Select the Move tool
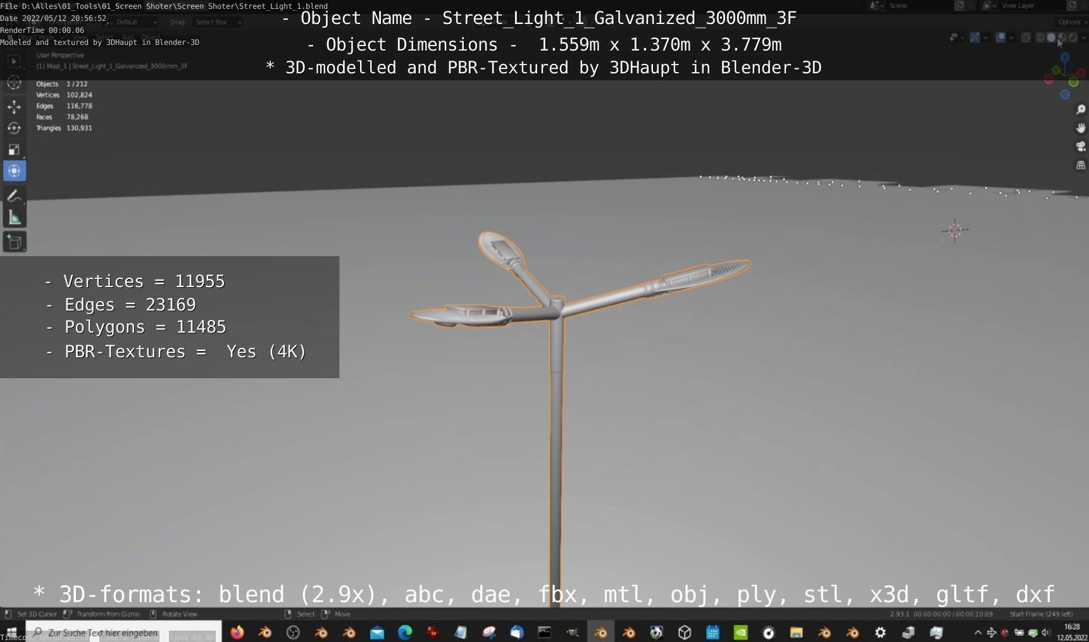 pos(14,107)
